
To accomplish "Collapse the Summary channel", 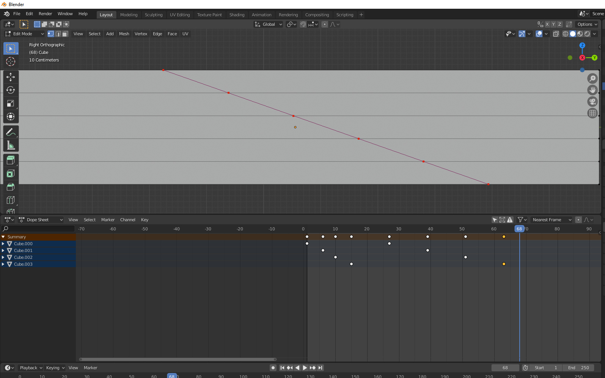I will [x=3, y=237].
